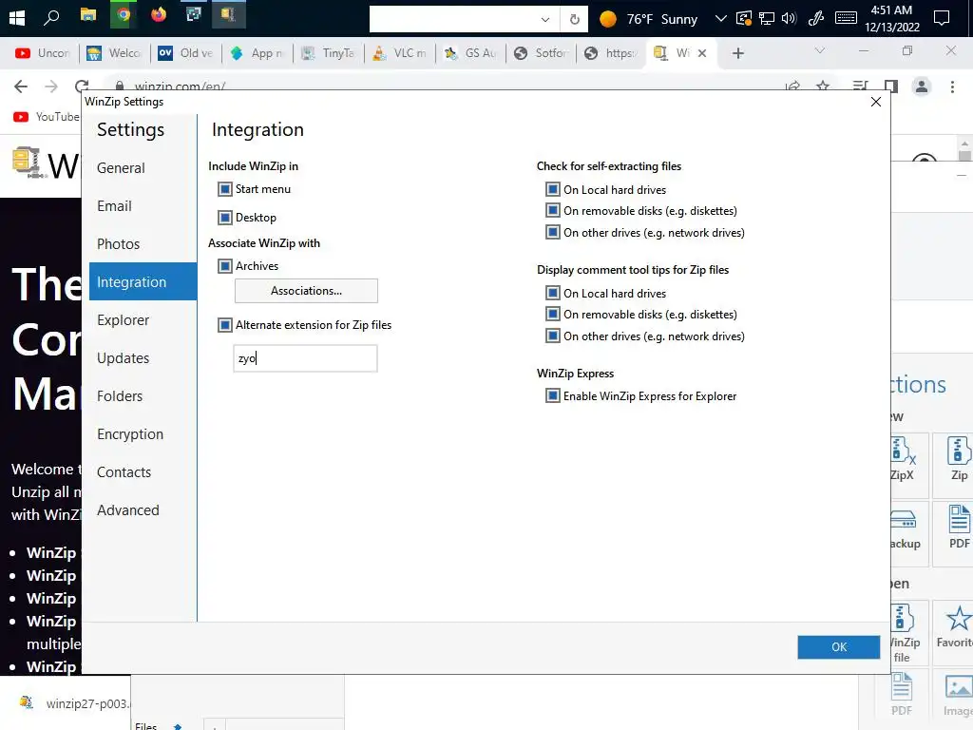Screen dimensions: 973x730
Task: Go back in the browser
Action: tap(21, 86)
